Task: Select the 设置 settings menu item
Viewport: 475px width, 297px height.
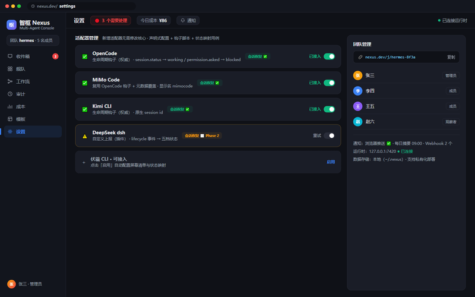Action: [33, 131]
